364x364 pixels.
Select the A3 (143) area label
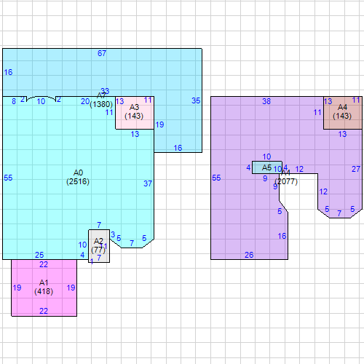[x=134, y=111]
